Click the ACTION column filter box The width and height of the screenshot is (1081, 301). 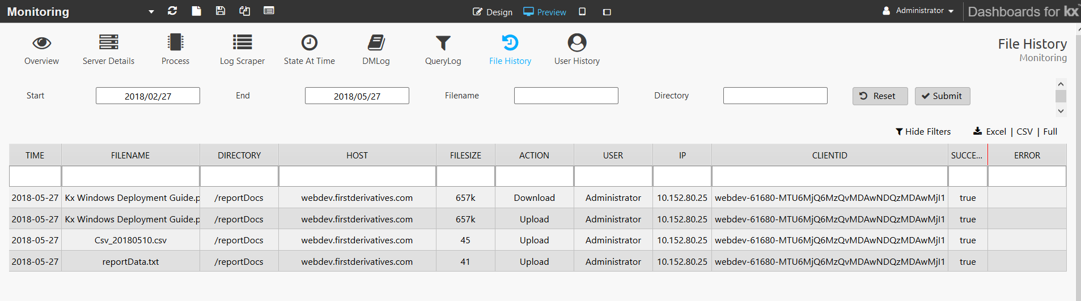click(x=534, y=176)
